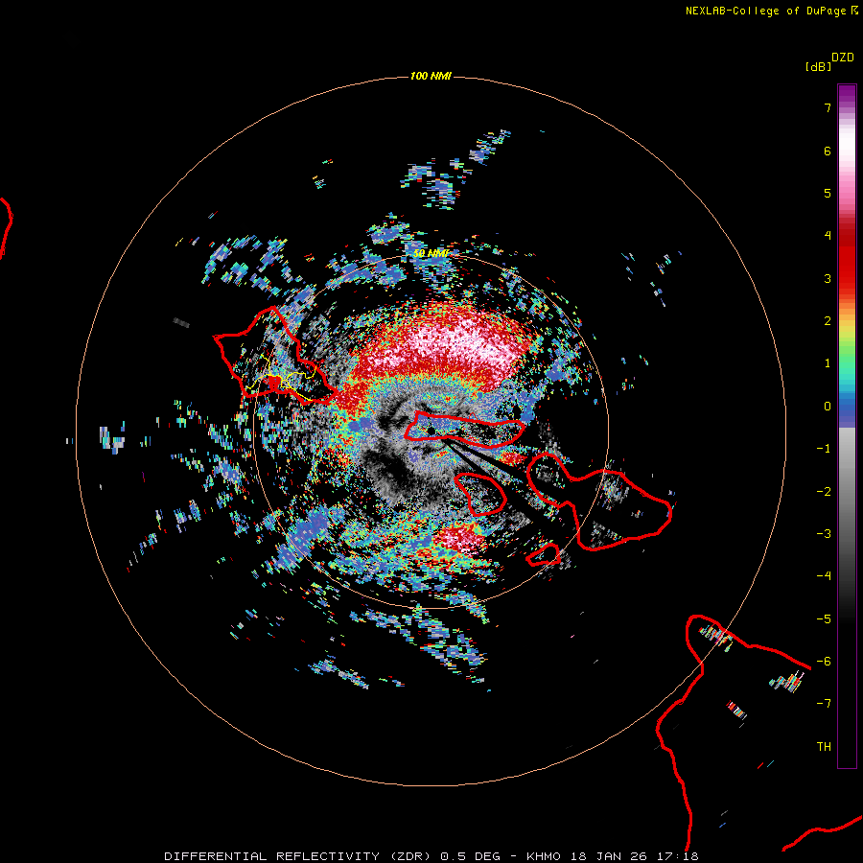Click the 4 value on the color scale
The image size is (863, 863).
click(x=828, y=236)
